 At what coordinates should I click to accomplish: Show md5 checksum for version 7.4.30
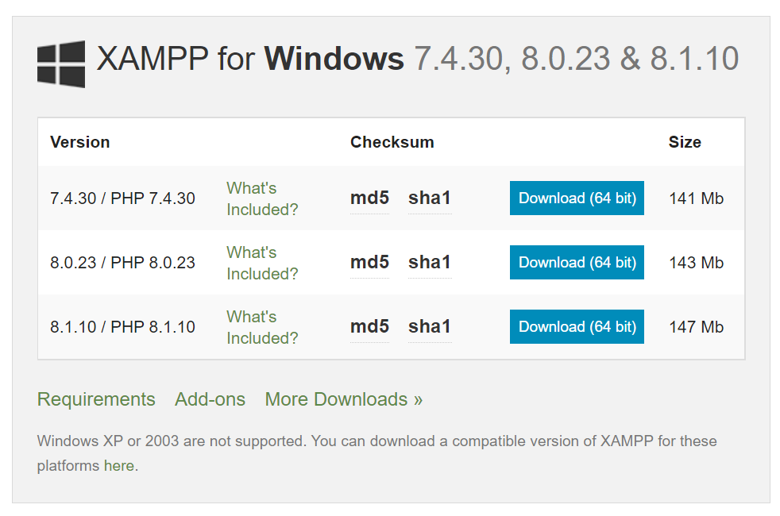click(369, 198)
